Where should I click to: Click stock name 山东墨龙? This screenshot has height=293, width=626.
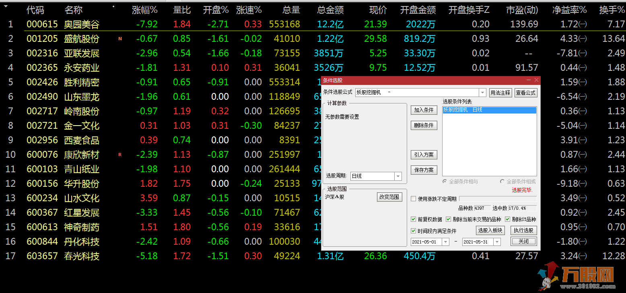(x=82, y=97)
